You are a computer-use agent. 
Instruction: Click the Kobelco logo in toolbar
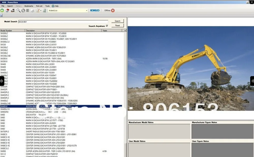[95, 10]
